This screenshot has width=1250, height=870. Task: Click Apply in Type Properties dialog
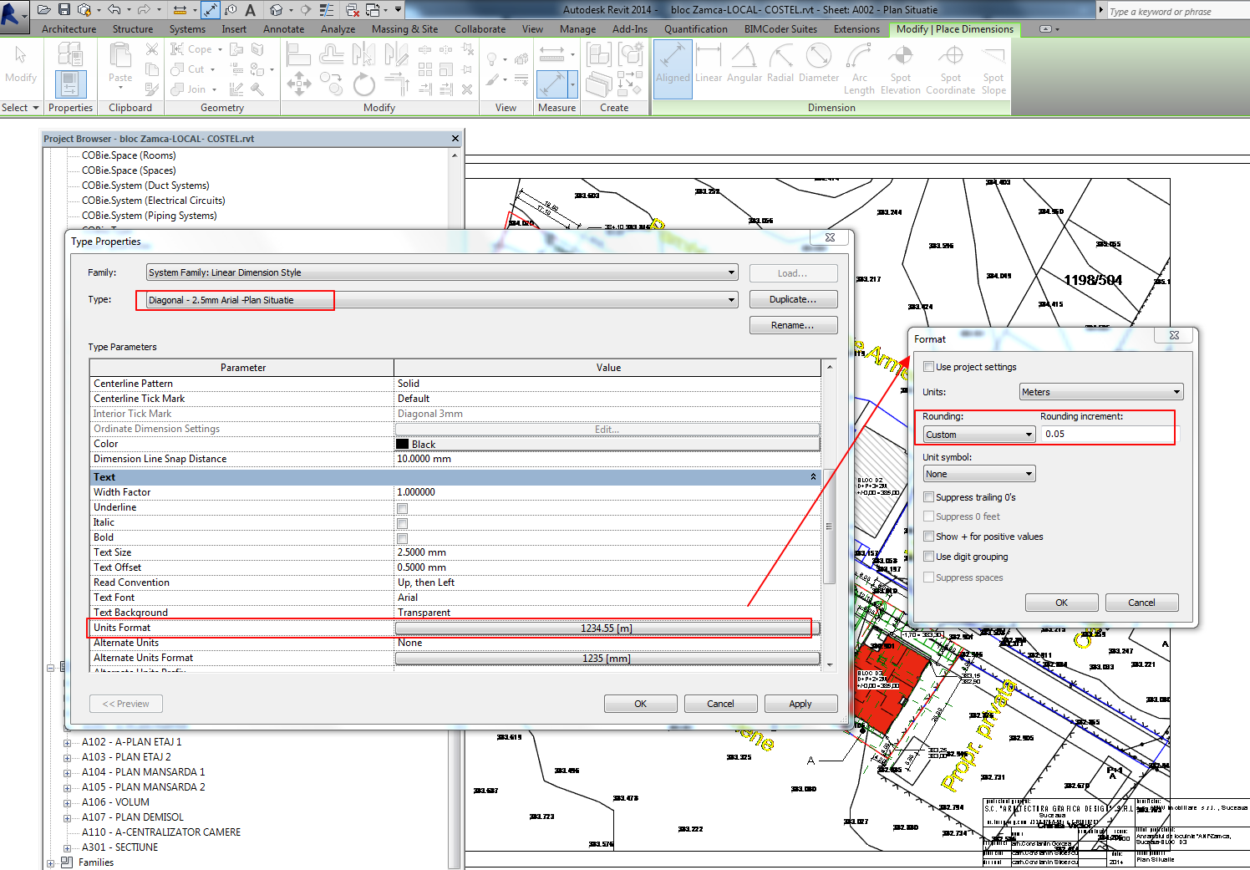coord(800,704)
